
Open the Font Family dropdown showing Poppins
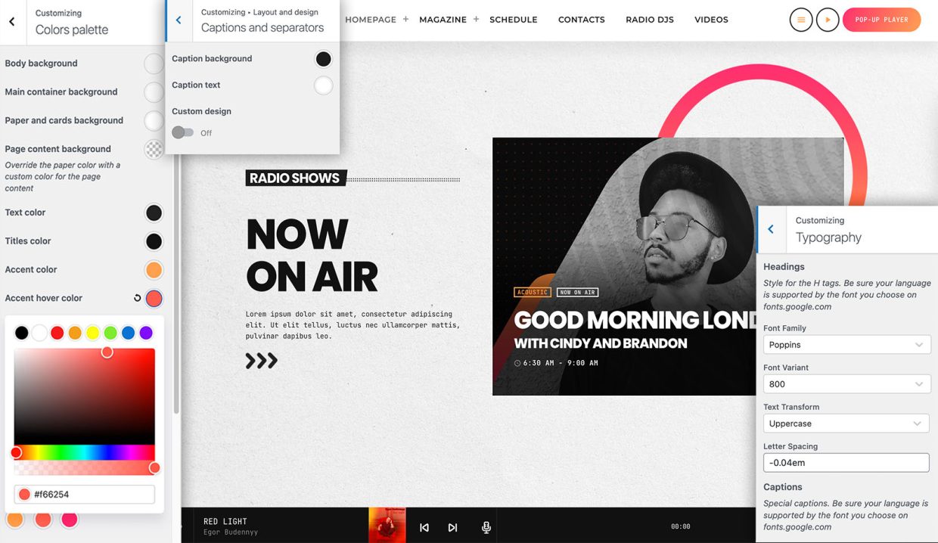coord(846,345)
